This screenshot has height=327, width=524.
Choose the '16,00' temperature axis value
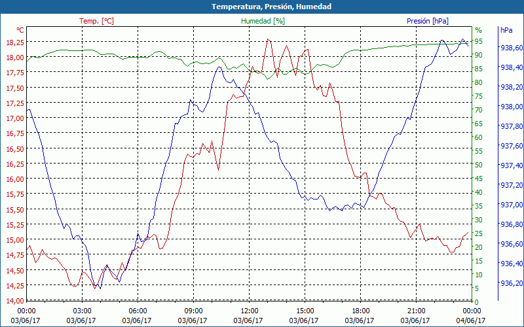pos(15,179)
